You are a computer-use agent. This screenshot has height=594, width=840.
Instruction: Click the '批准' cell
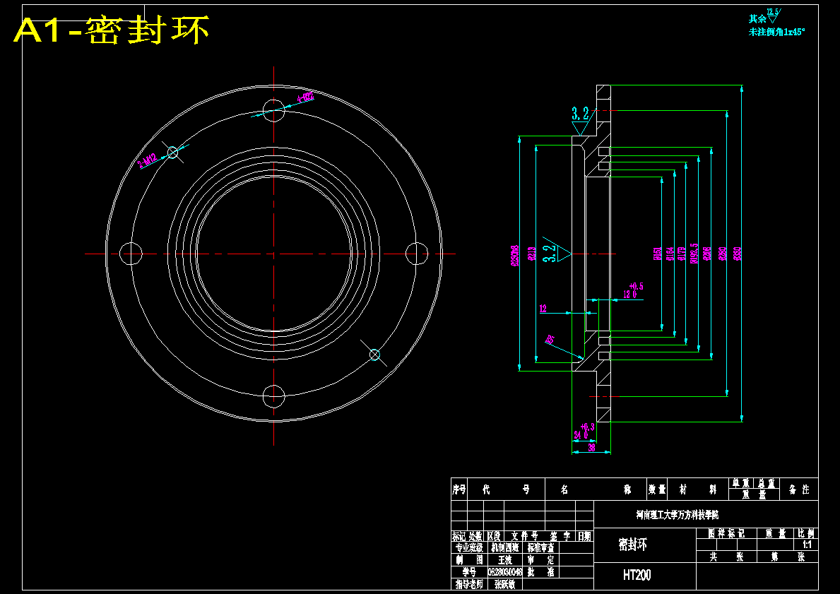[540, 572]
